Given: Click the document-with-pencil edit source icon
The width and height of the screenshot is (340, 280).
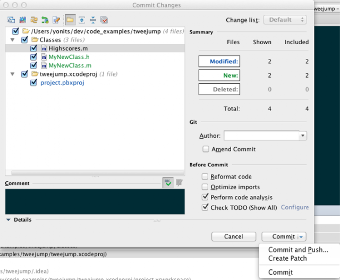Looking at the screenshot, I should (56, 20).
